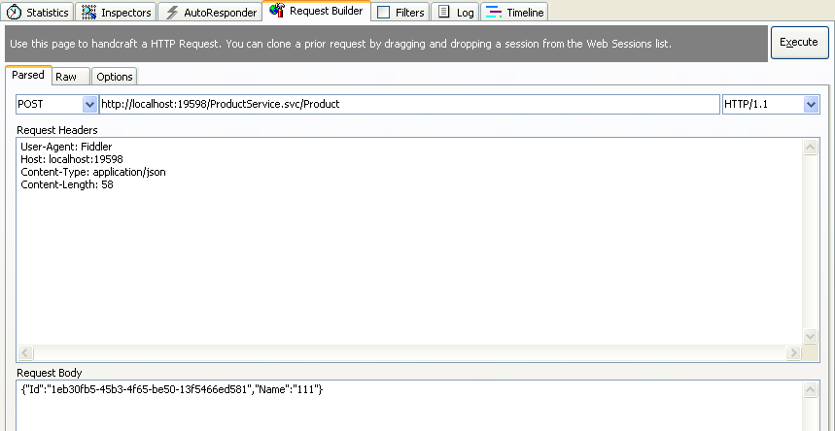835x431 pixels.
Task: Switch to the Log tab
Action: 455,13
